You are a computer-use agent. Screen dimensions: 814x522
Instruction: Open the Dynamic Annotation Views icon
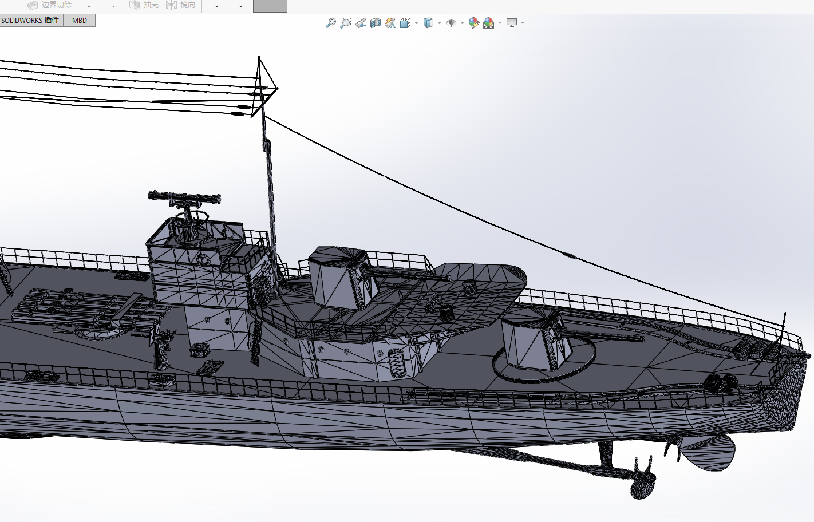(x=390, y=23)
